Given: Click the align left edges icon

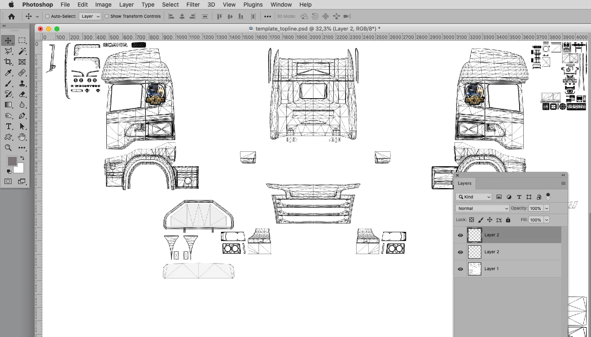Looking at the screenshot, I should (x=172, y=16).
